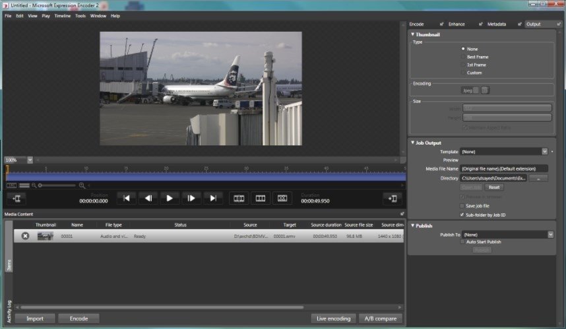Open the Edit menu
This screenshot has width=566, height=329.
click(x=20, y=16)
